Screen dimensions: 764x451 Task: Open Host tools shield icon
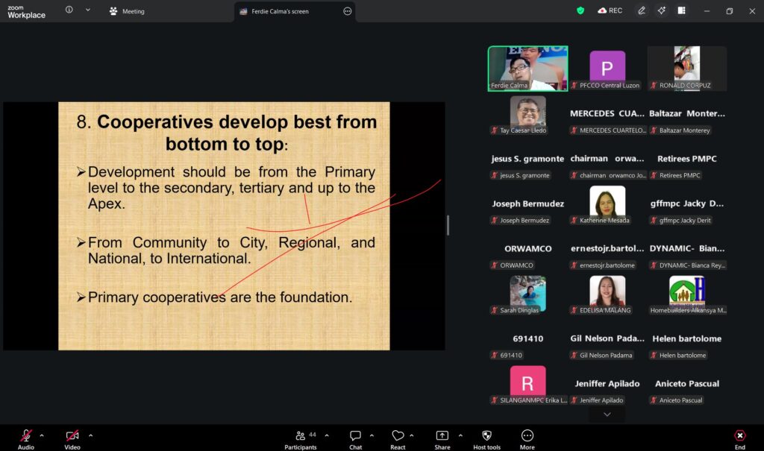click(x=487, y=436)
